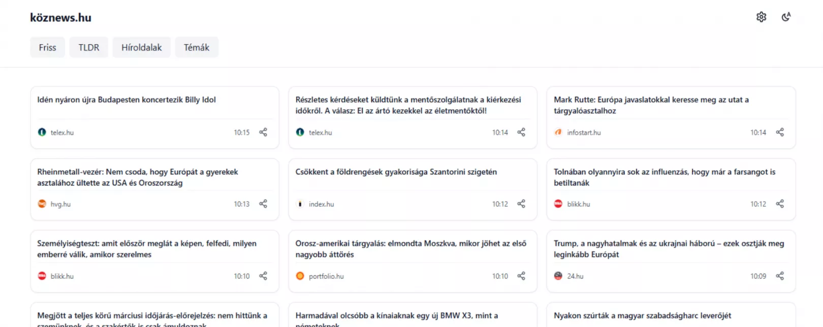The image size is (823, 327).
Task: Click infostart.hu source name
Action: tap(584, 132)
